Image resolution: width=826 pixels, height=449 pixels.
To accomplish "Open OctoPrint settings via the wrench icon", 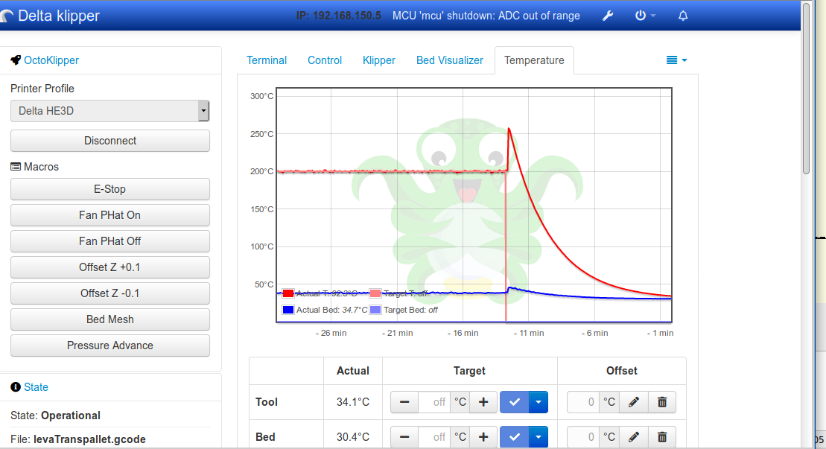I will 608,15.
